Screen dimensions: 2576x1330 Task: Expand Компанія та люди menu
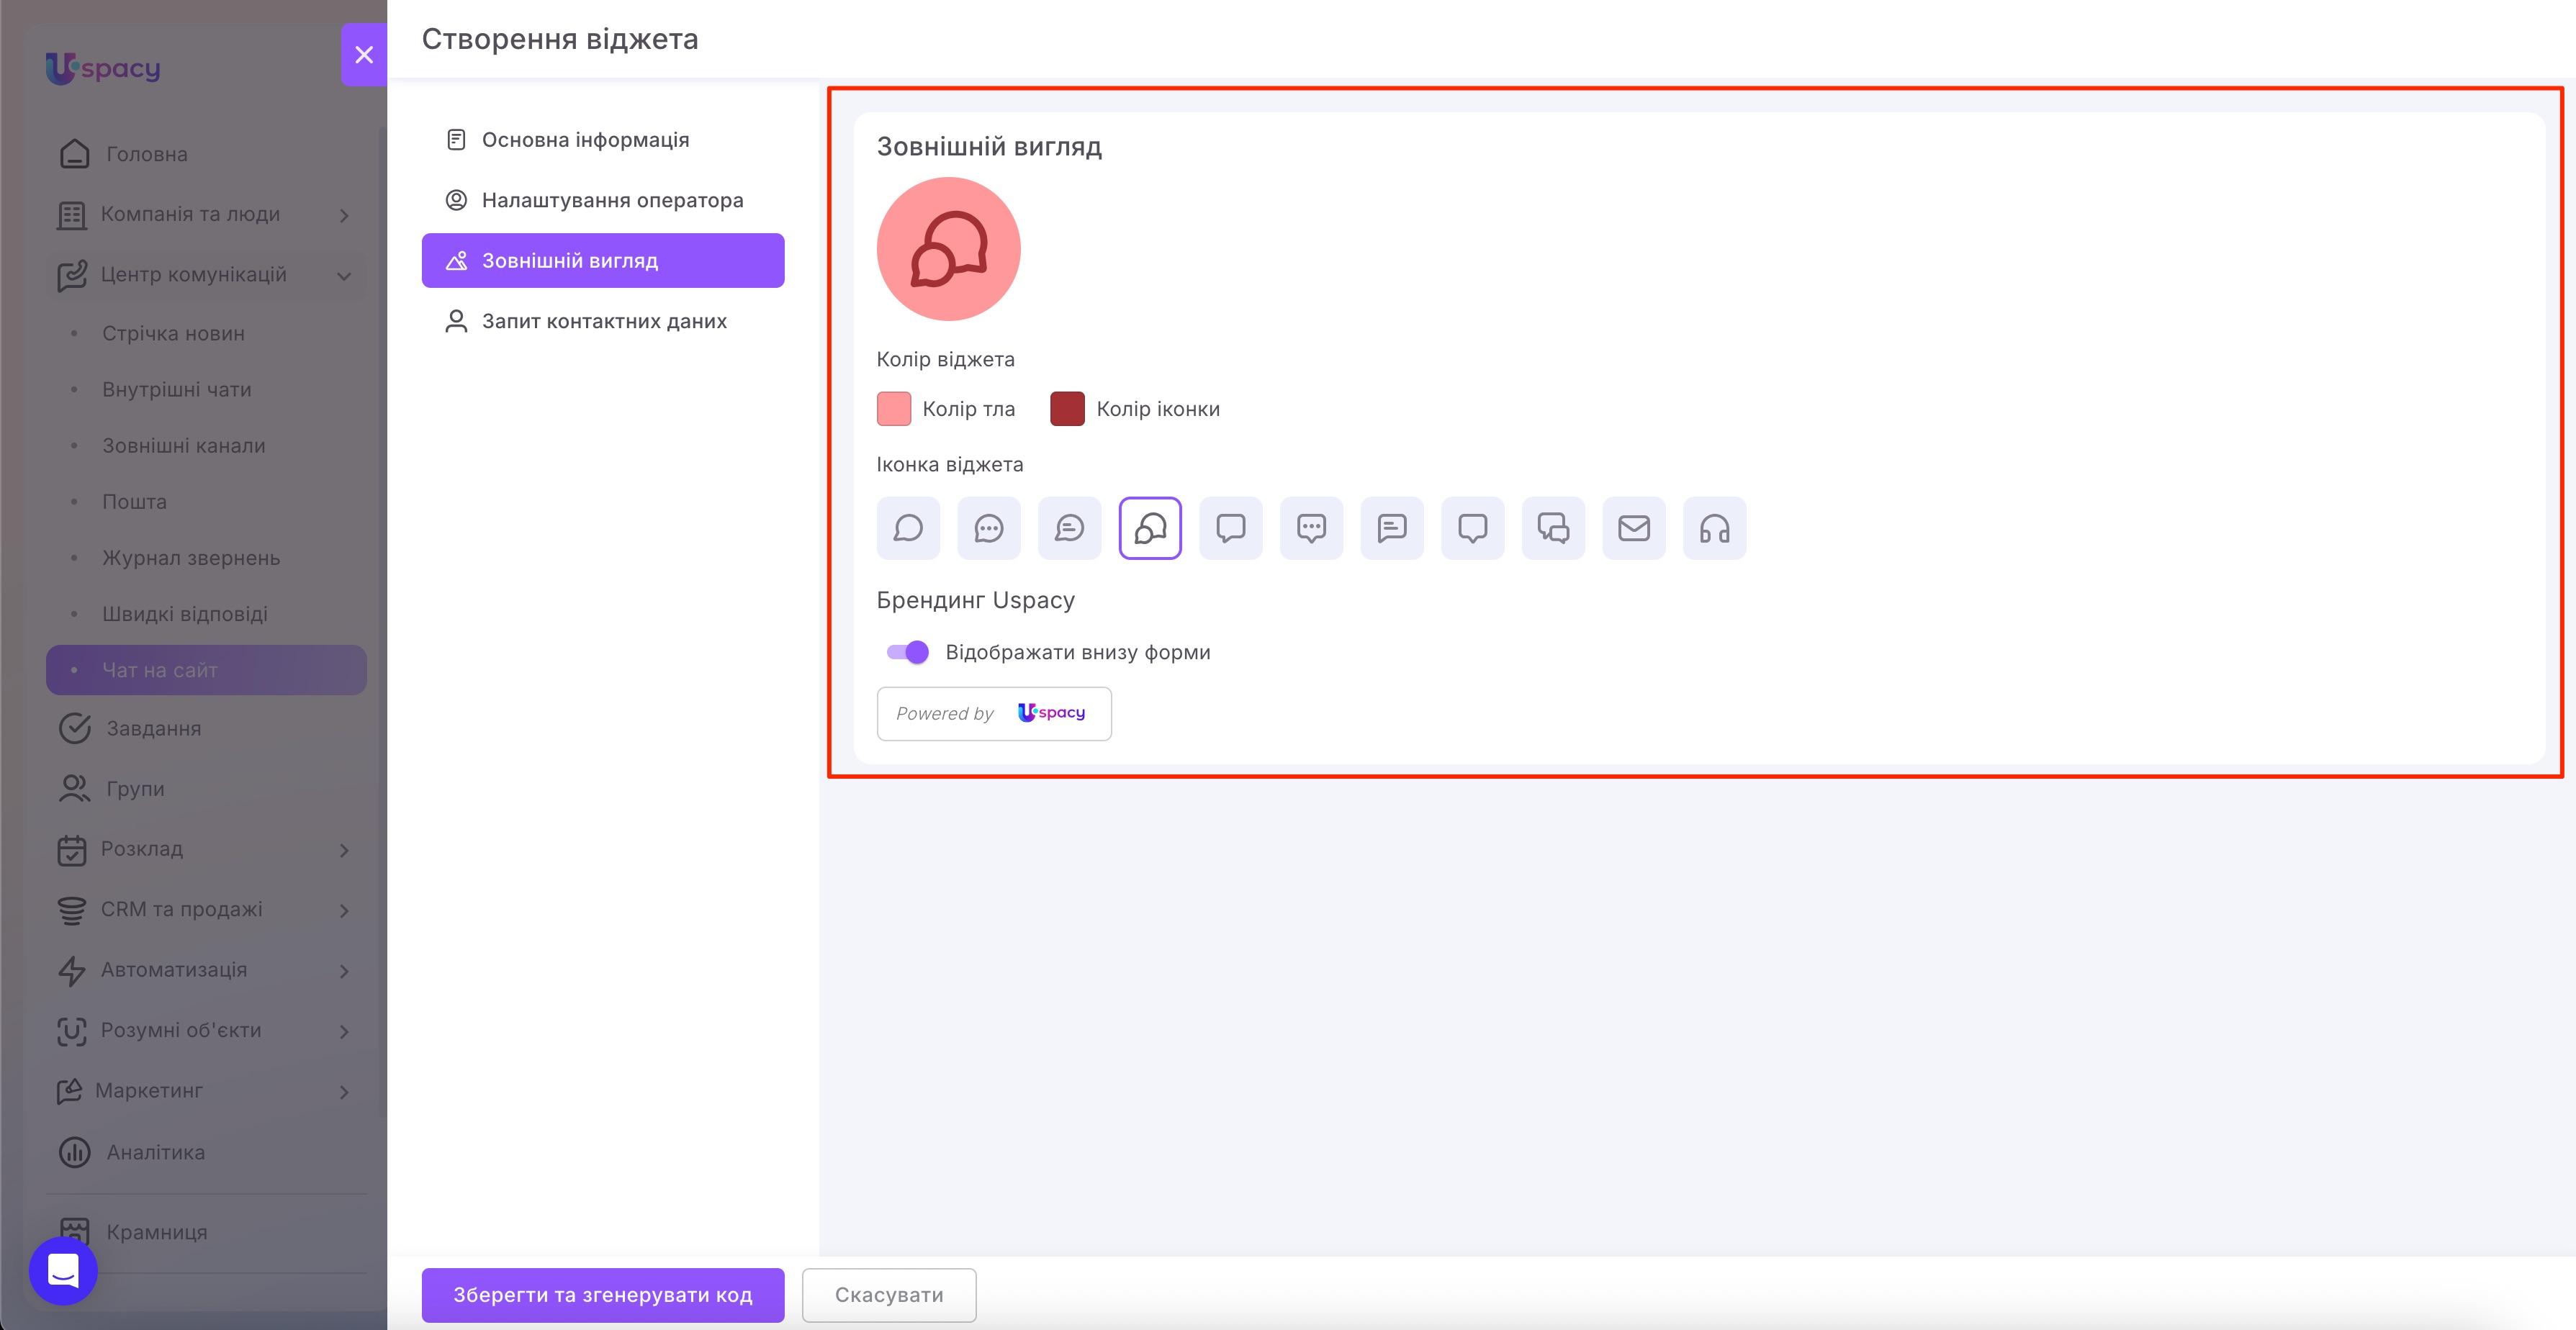coord(206,214)
